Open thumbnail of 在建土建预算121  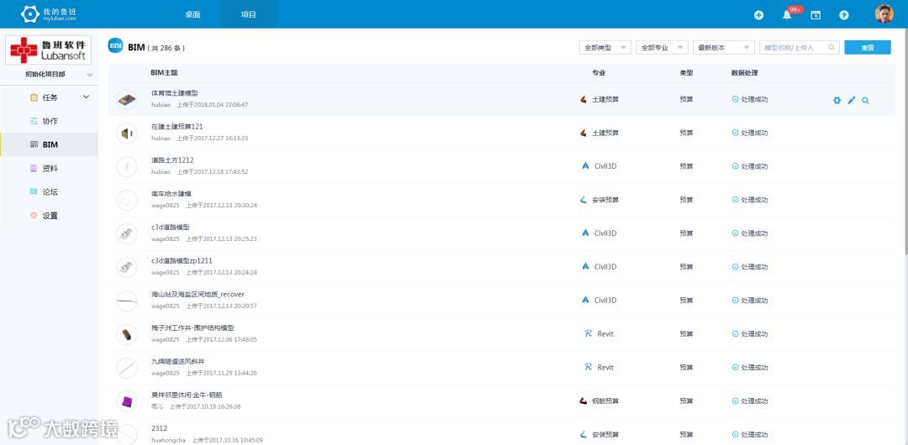[x=127, y=133]
